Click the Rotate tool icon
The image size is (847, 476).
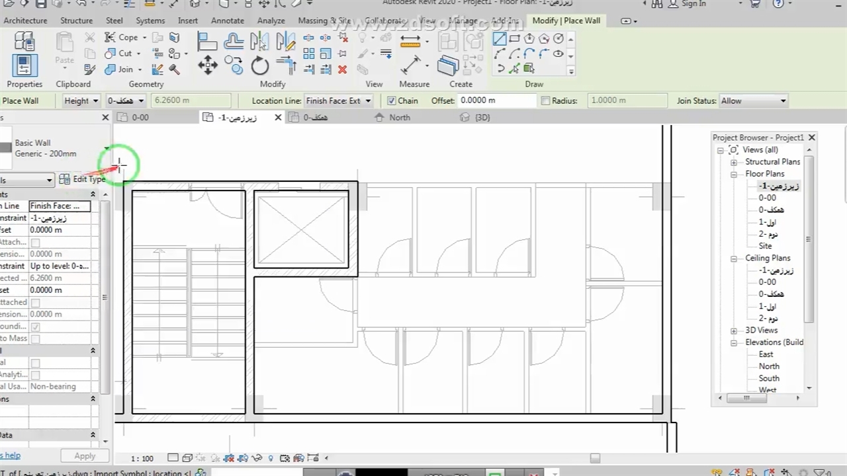[259, 65]
